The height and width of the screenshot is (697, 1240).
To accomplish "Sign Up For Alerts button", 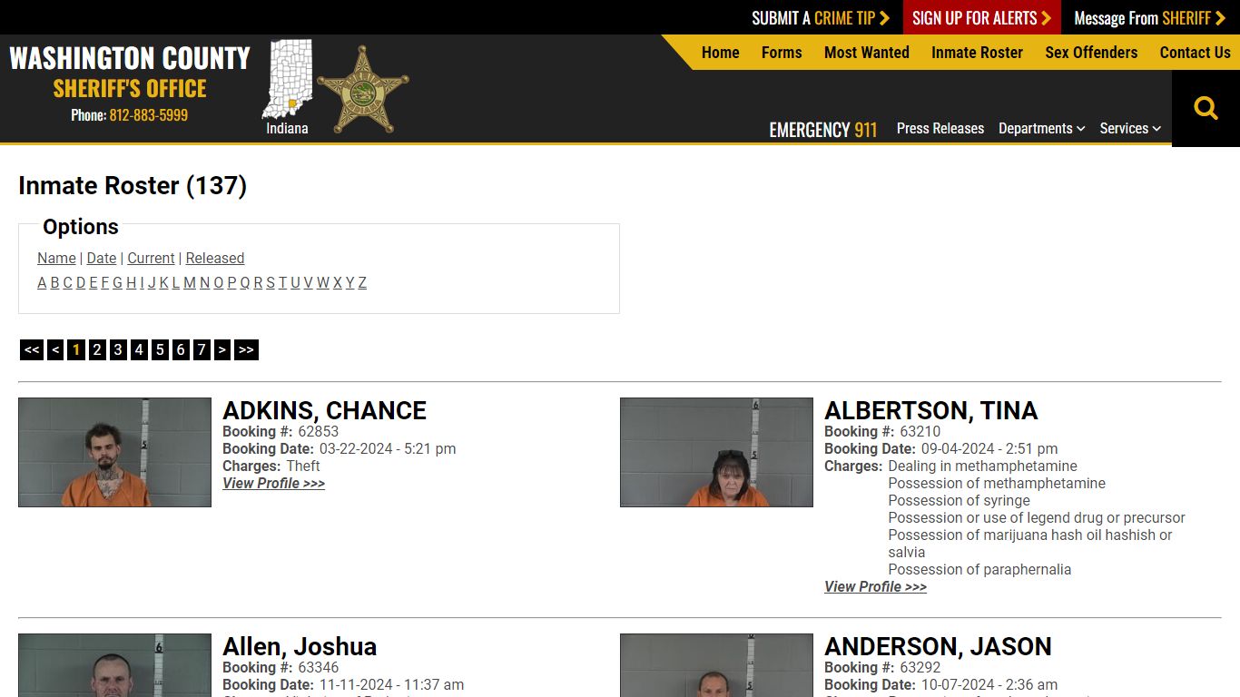I will [x=981, y=17].
